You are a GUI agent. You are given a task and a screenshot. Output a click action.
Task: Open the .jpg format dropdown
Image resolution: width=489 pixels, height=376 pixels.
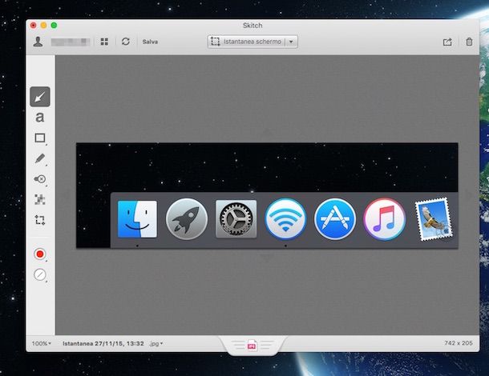[x=156, y=343]
